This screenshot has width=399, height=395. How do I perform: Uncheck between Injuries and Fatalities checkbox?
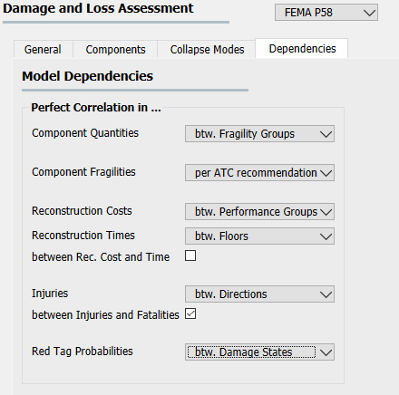(x=190, y=313)
